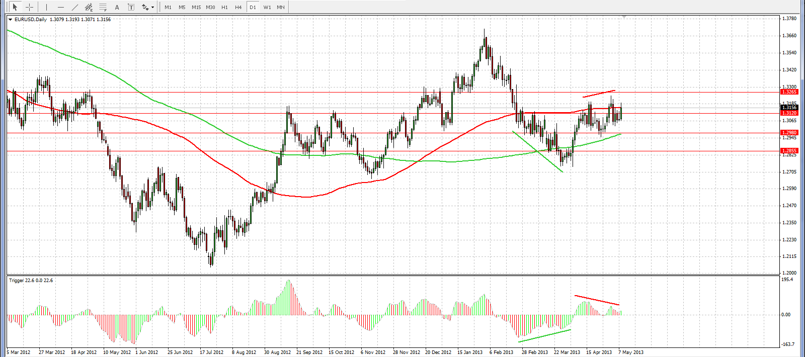The width and height of the screenshot is (805, 357).
Task: Select the Fibonacci Retracement tool
Action: point(103,7)
